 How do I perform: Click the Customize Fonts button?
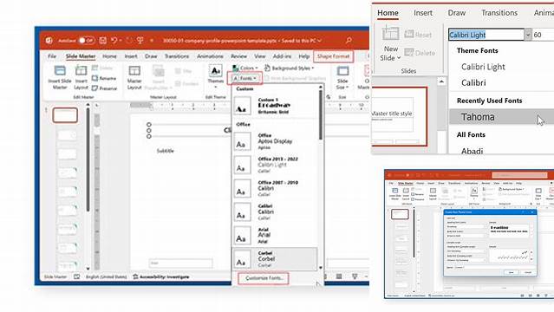coord(264,278)
